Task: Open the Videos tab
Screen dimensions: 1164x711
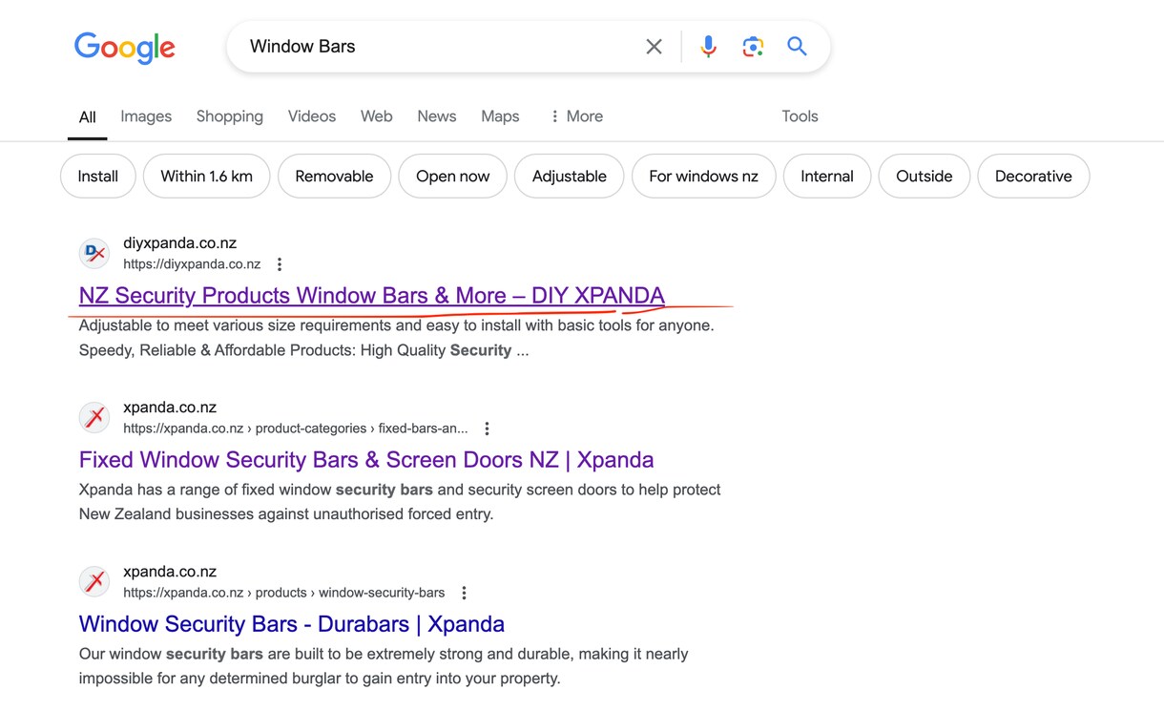Action: [x=312, y=116]
